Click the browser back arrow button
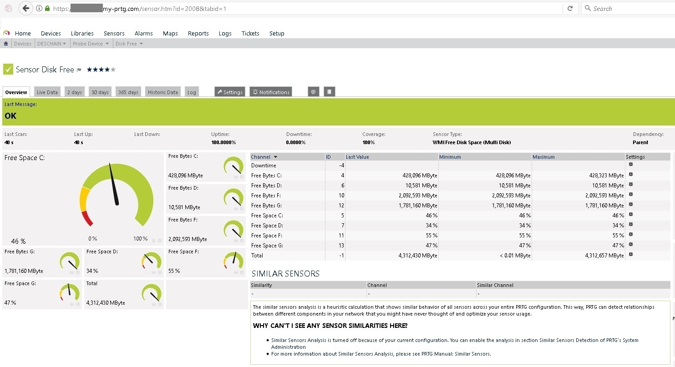 click(x=26, y=8)
